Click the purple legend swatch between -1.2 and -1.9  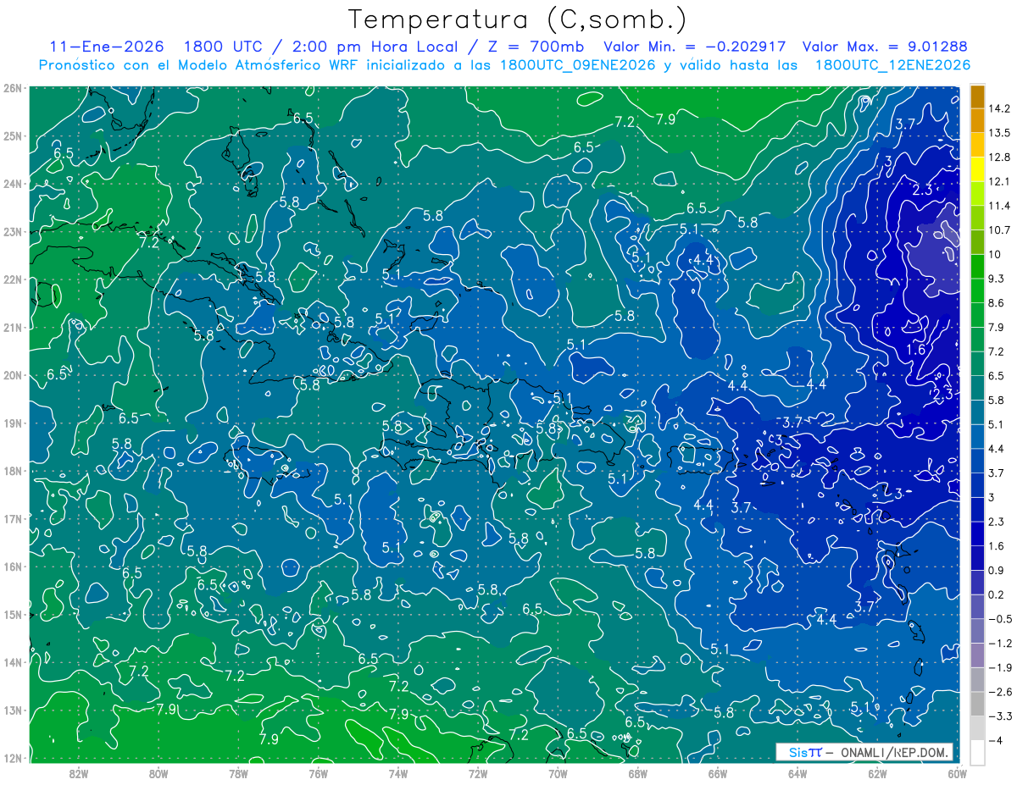977,655
